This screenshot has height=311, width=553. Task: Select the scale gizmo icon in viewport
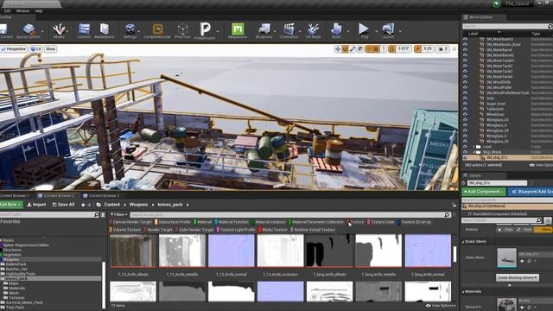coord(353,49)
